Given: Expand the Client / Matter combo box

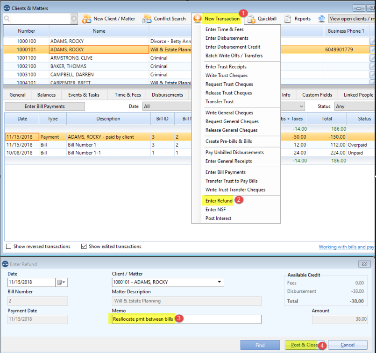Looking at the screenshot, I should (x=219, y=282).
